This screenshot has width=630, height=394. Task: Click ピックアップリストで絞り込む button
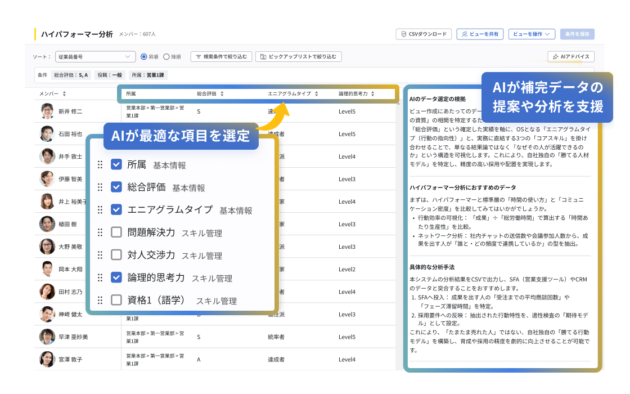click(x=298, y=57)
